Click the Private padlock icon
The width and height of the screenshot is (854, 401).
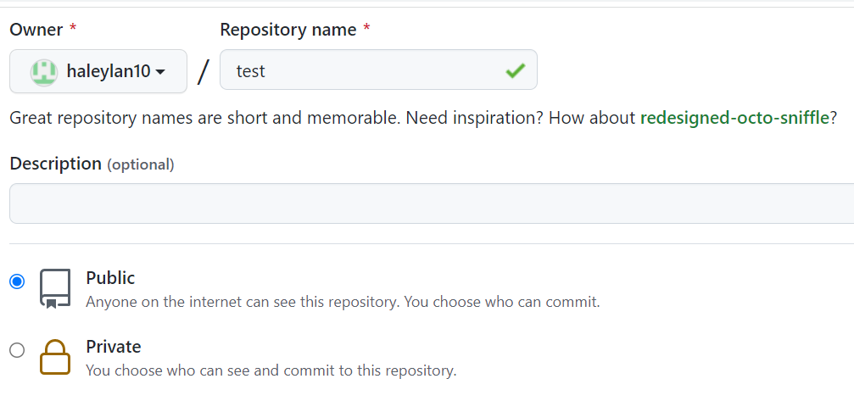click(56, 357)
